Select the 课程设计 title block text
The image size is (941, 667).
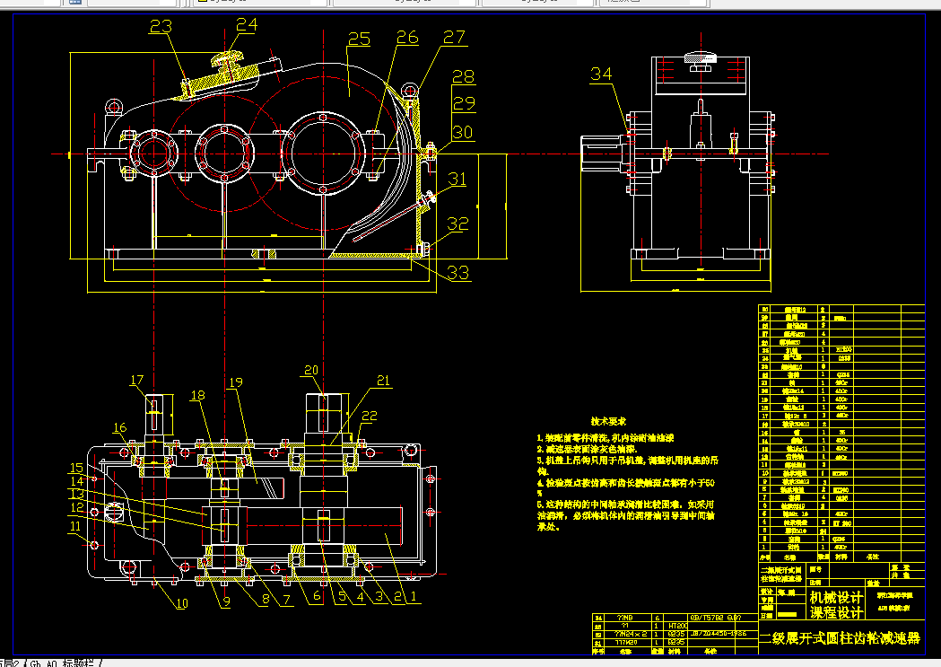(837, 612)
